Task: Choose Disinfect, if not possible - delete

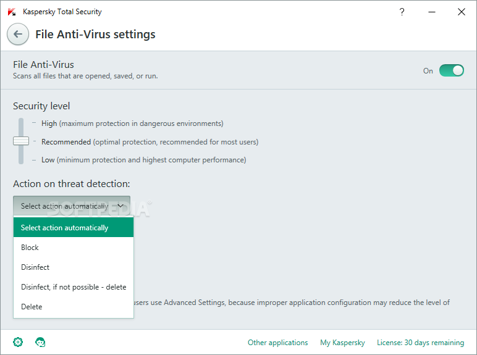Action: point(74,286)
